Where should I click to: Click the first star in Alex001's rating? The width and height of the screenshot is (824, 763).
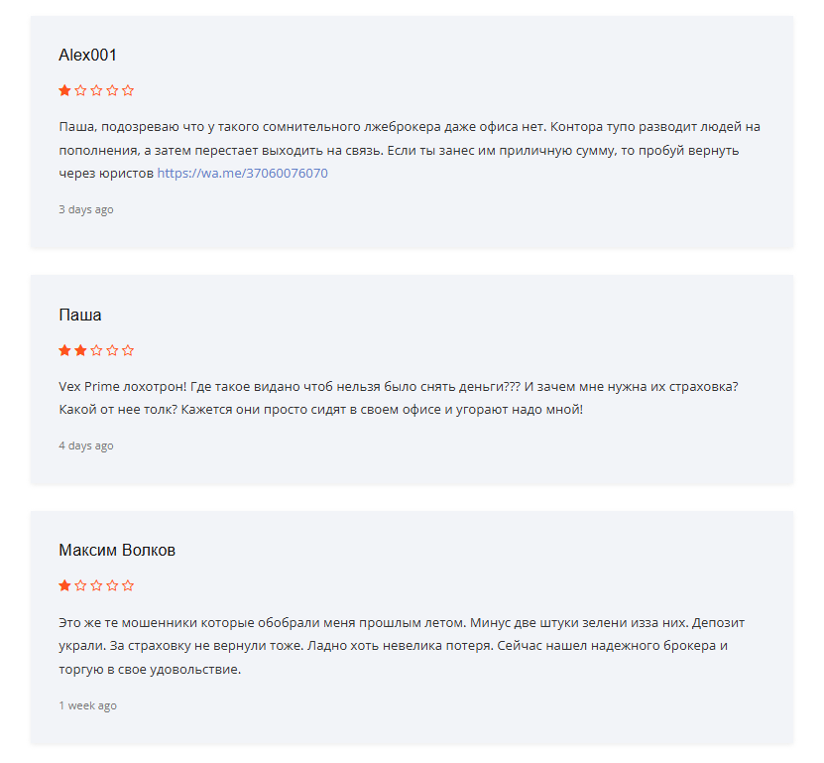point(64,90)
